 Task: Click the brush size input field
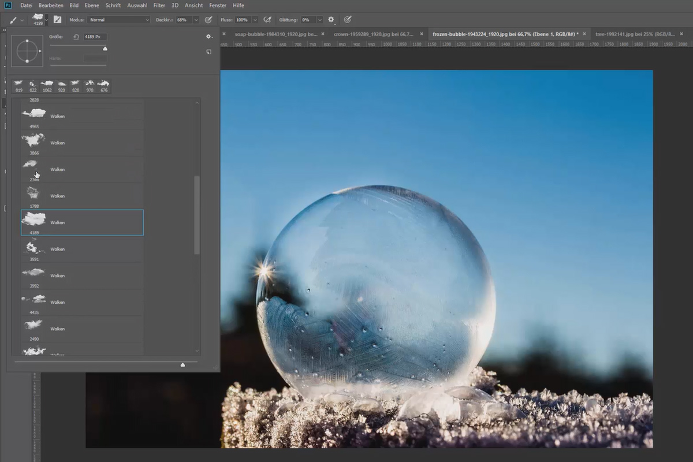point(95,36)
